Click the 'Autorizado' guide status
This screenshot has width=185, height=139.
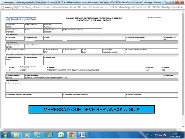pyautogui.click(x=48, y=27)
